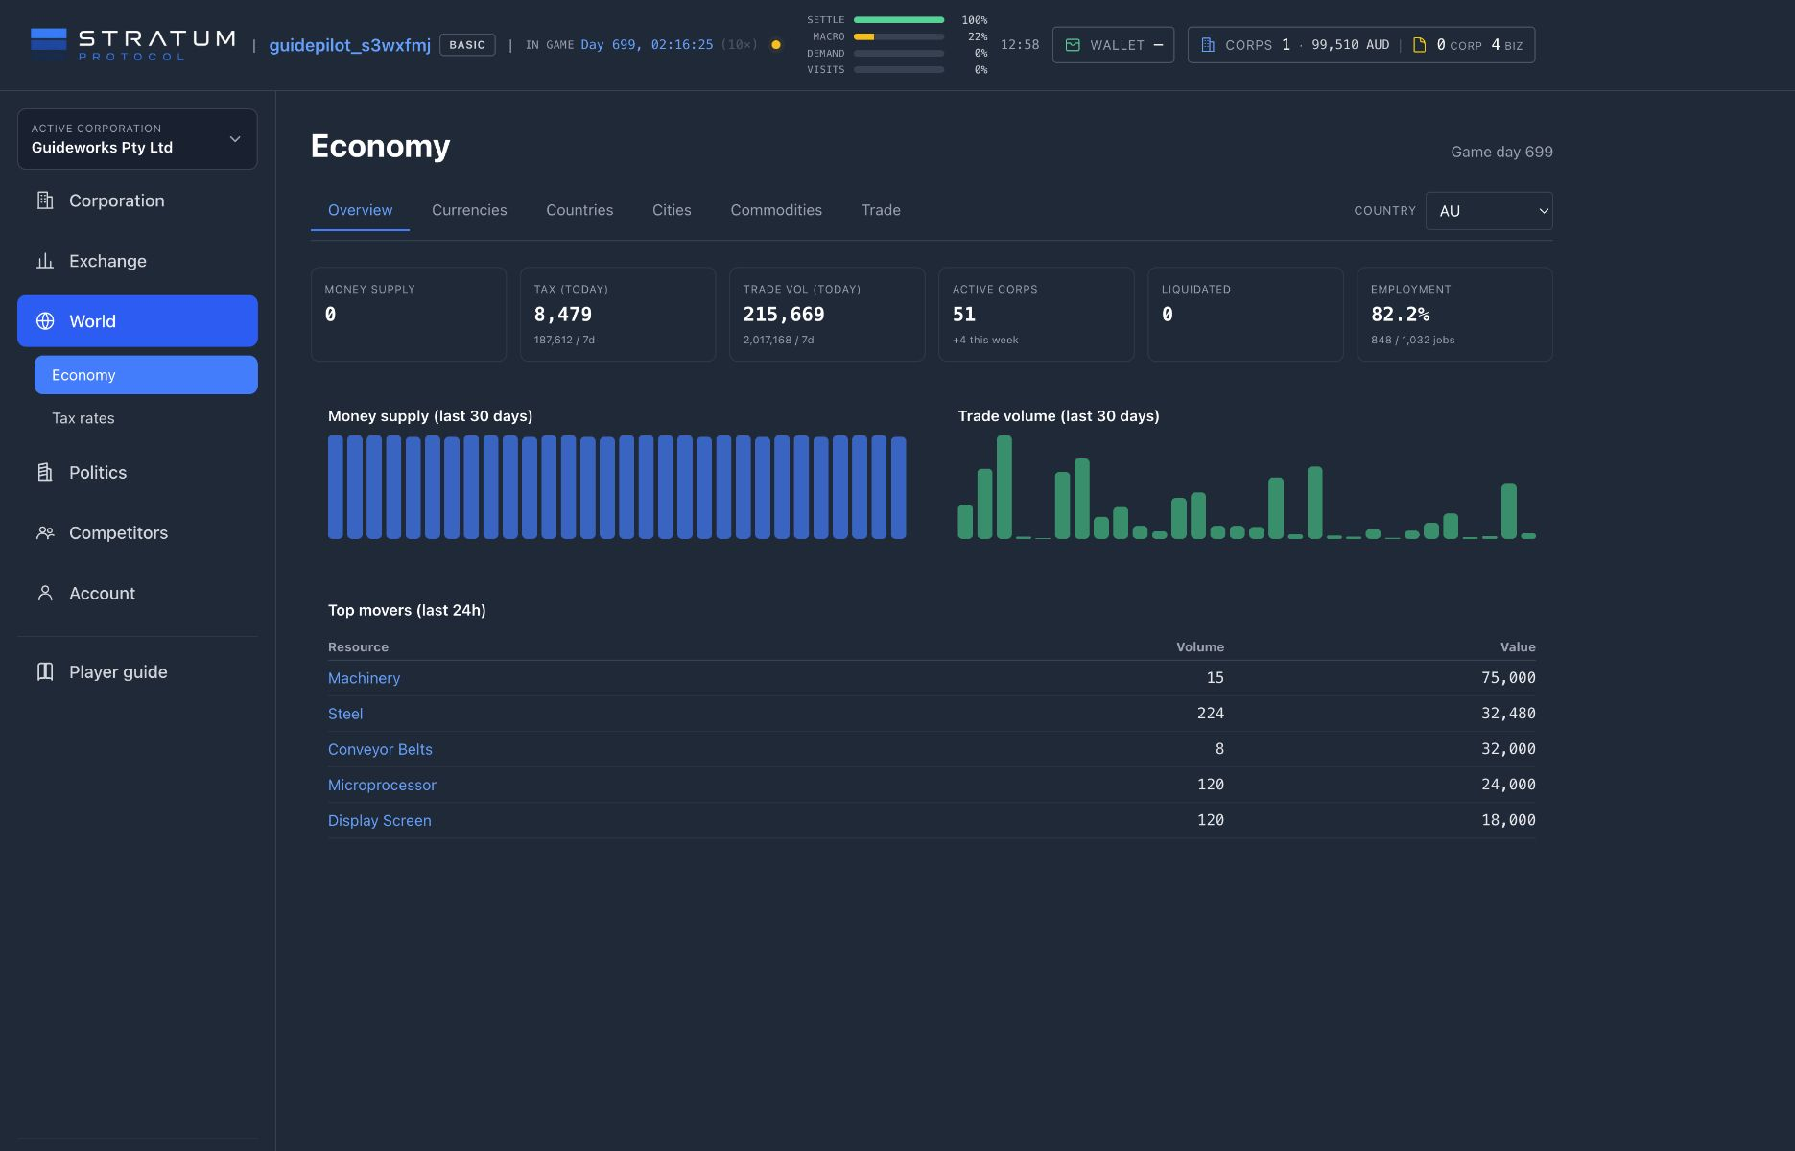
Task: Go to the Account section
Action: (x=137, y=593)
